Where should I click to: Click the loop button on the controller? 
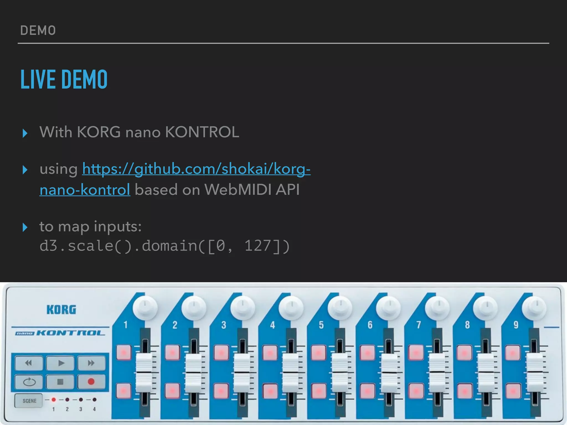pyautogui.click(x=29, y=382)
